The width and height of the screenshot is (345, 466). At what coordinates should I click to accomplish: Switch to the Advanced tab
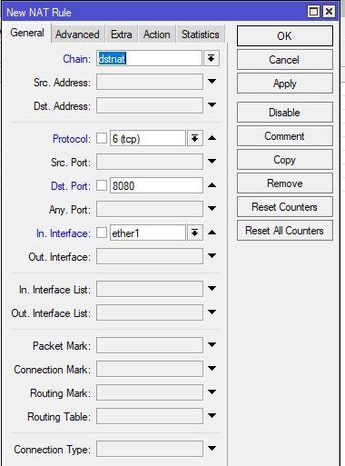click(77, 35)
